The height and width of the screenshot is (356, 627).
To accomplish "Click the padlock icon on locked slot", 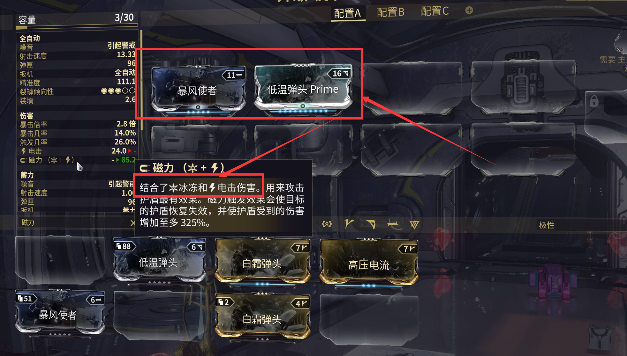I will pyautogui.click(x=594, y=101).
